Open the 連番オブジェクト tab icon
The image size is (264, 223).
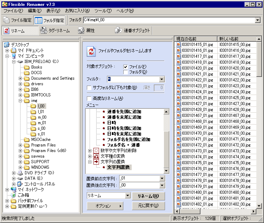click(118, 31)
